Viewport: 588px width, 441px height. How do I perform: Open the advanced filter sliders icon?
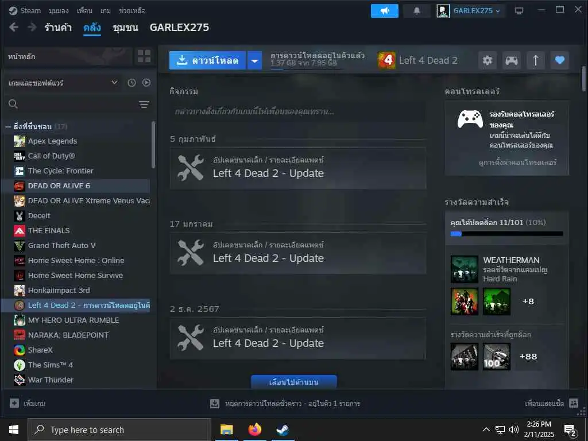[144, 105]
